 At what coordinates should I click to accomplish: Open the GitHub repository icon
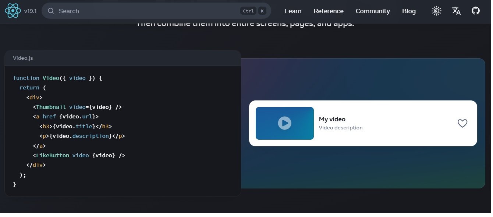click(x=476, y=11)
